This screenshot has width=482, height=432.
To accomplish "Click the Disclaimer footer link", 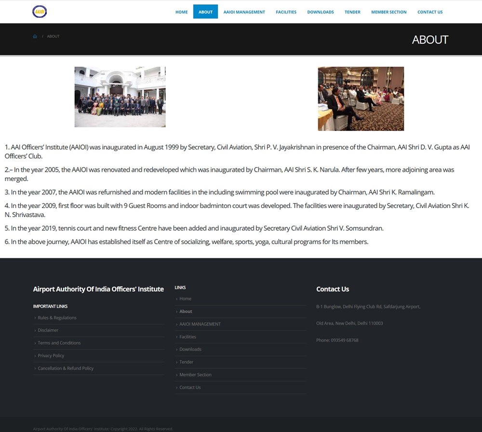I will point(48,330).
